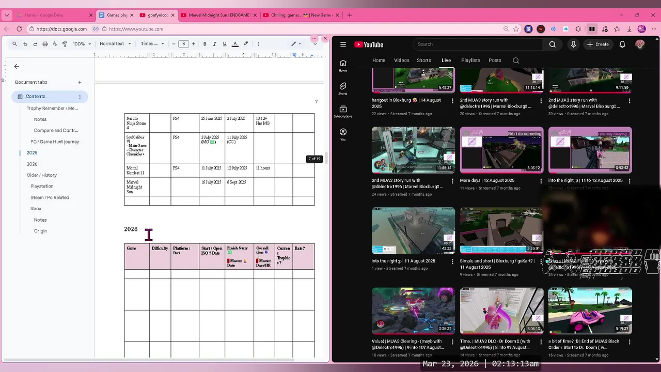
Task: Open the browser tab search chevron
Action: click(7, 15)
